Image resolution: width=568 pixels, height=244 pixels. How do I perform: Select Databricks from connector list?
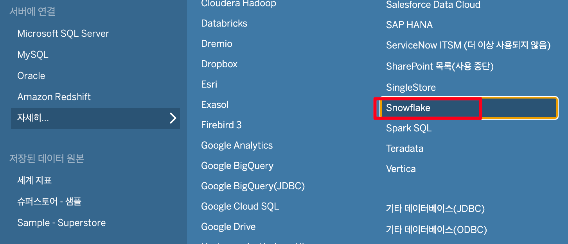pos(224,23)
